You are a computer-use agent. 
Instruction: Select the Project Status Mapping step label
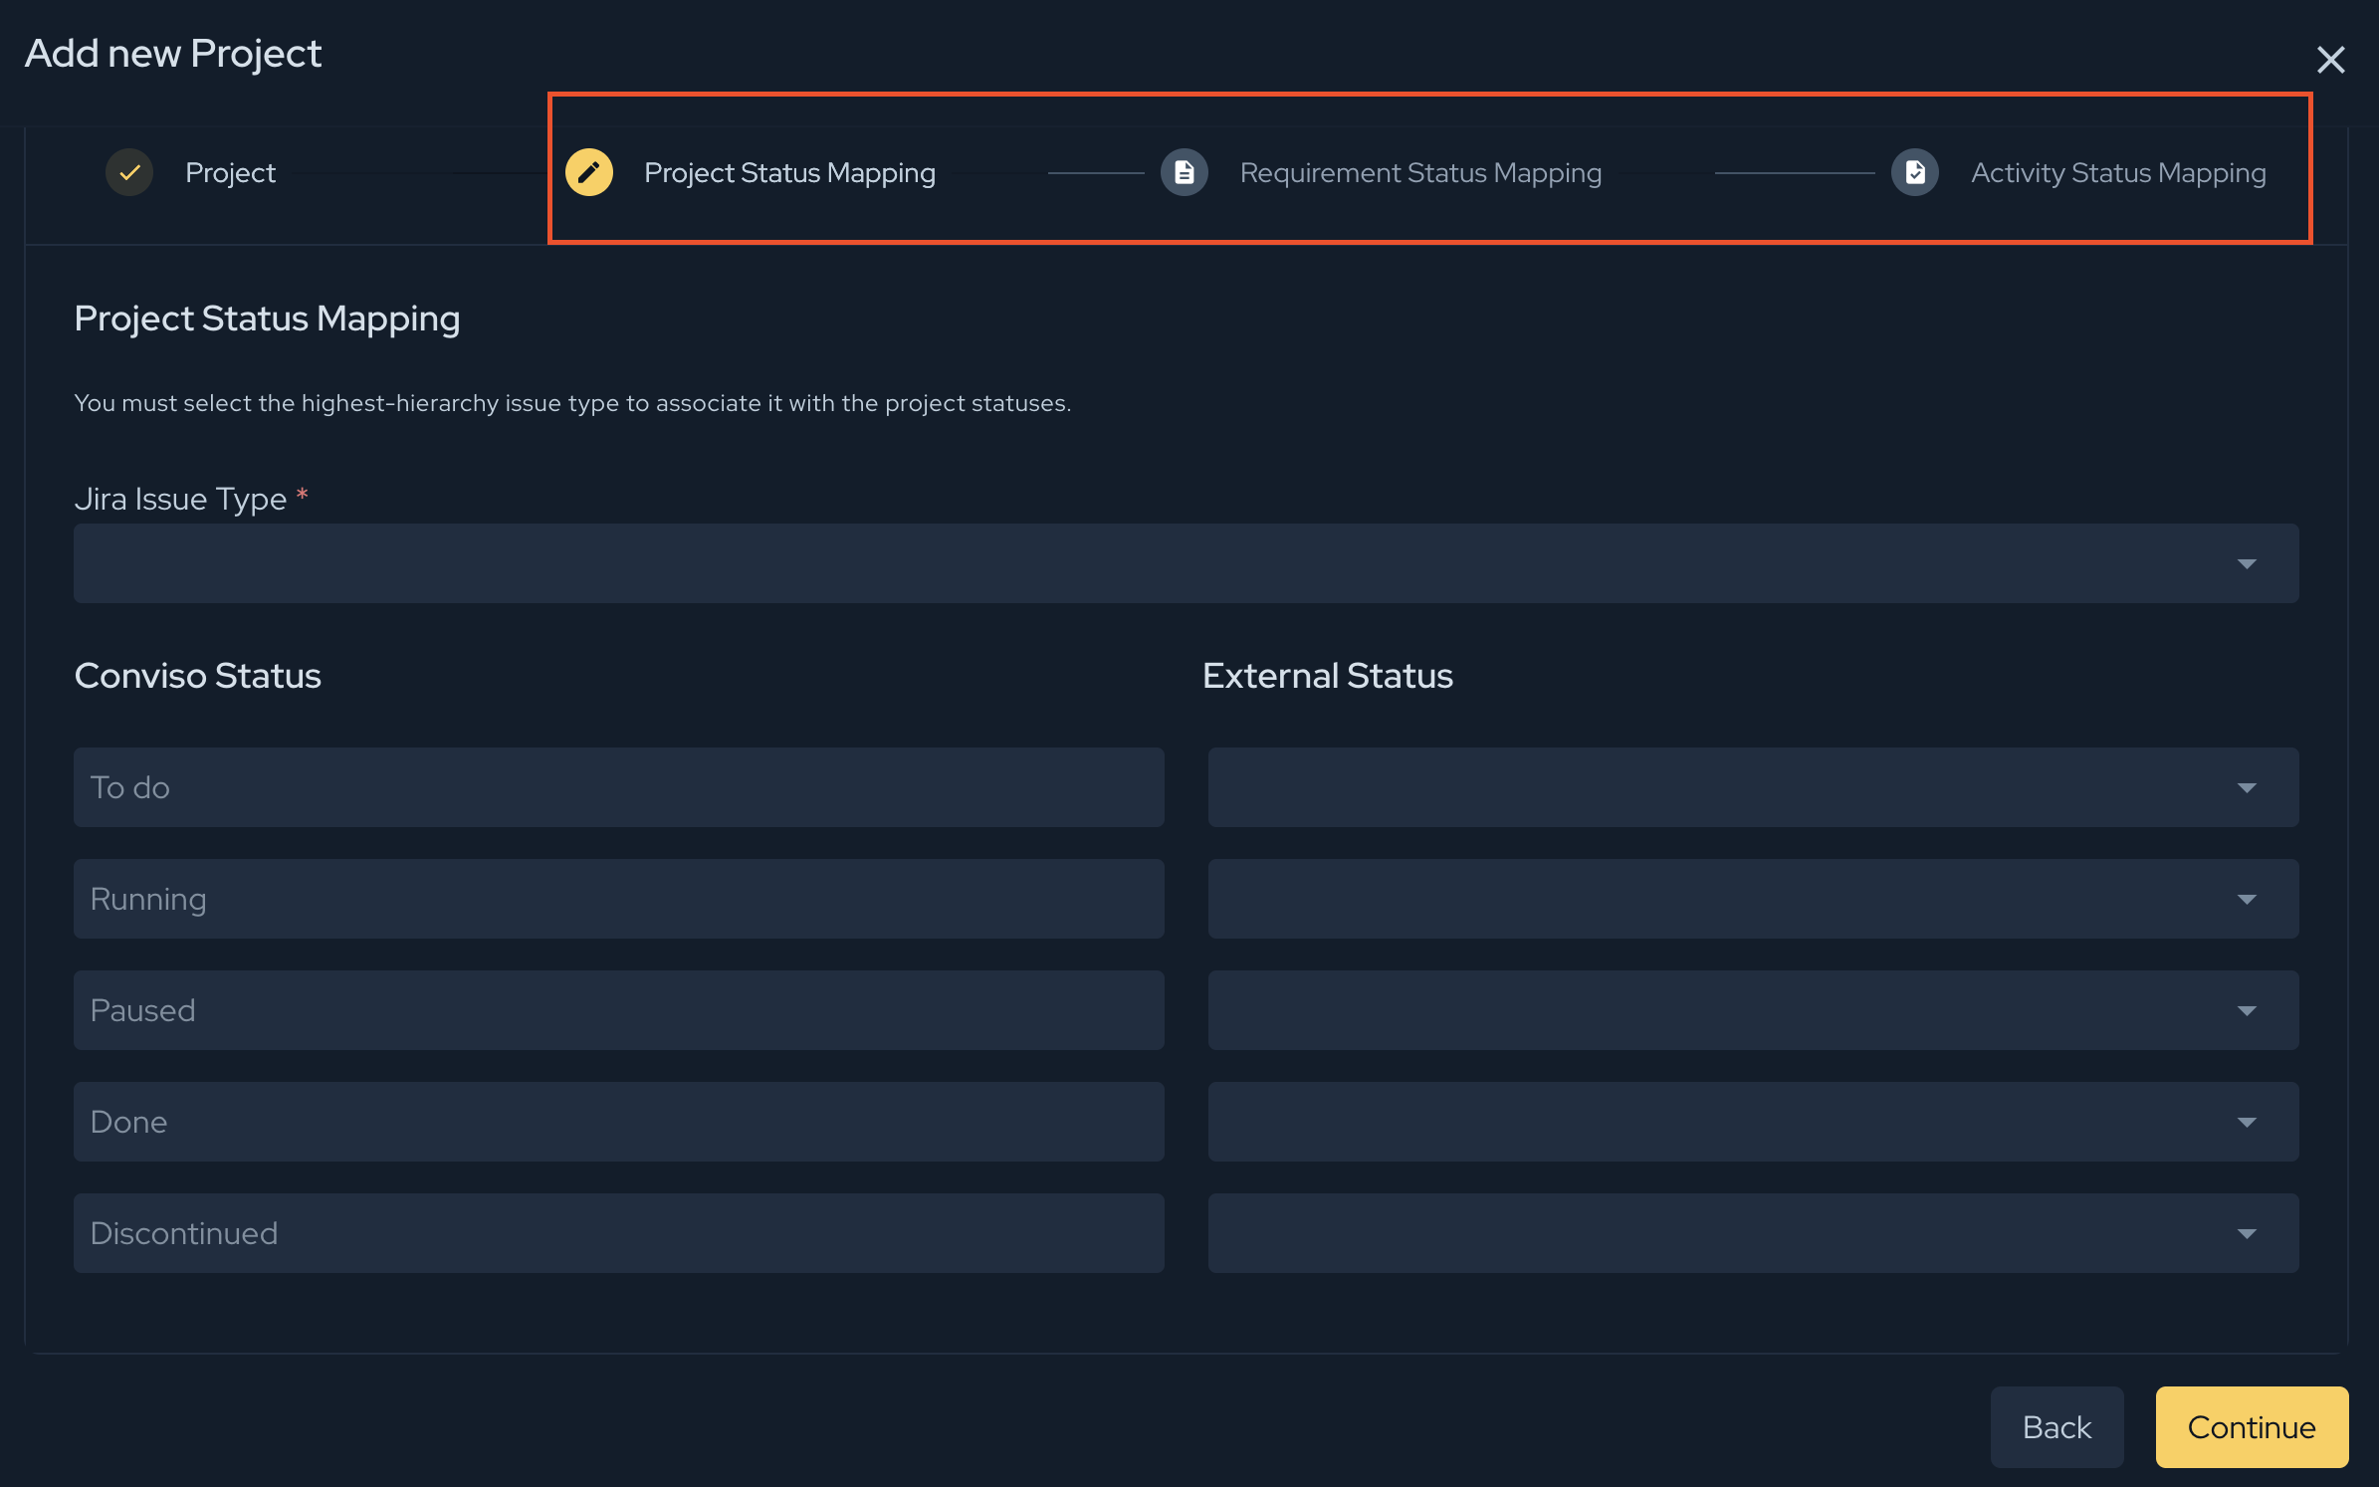click(789, 172)
